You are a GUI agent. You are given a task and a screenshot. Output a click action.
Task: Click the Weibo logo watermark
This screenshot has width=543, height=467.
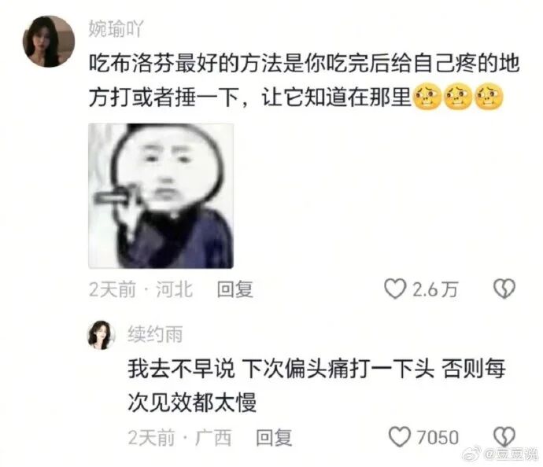coord(473,454)
